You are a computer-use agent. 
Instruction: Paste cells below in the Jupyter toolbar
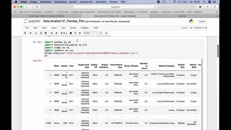[x=46, y=33]
